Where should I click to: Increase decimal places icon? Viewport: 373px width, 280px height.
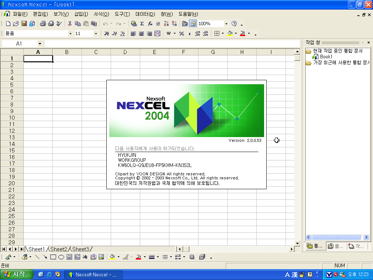[197, 34]
